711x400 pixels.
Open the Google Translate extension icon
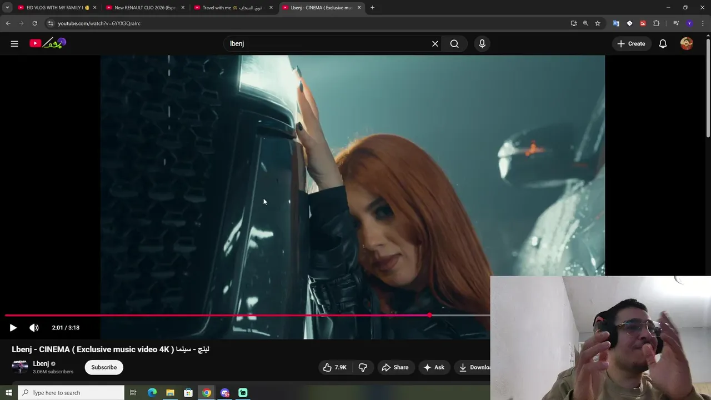[x=616, y=23]
